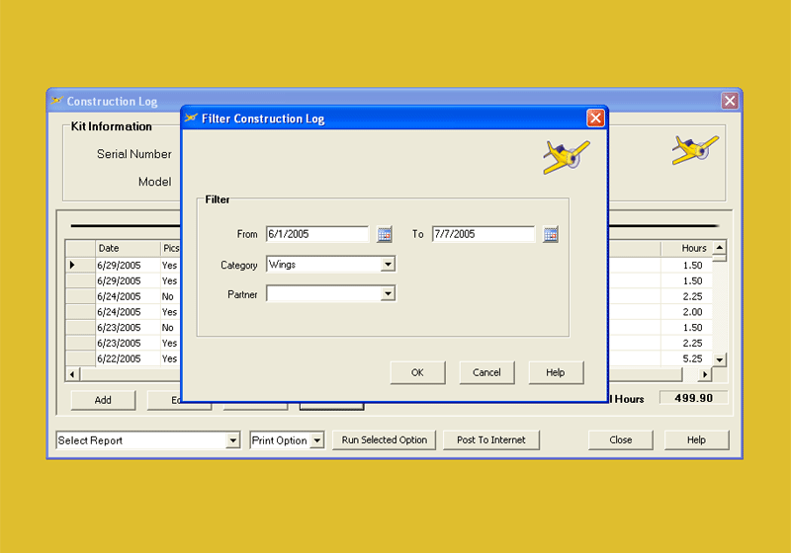Open the From date calendar picker
The image size is (791, 553).
point(385,234)
